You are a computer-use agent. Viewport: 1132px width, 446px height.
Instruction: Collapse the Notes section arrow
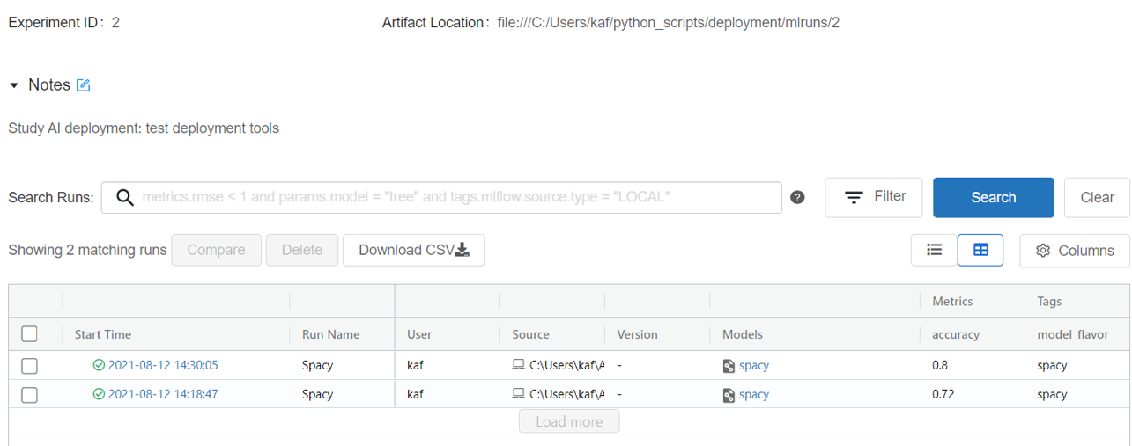click(14, 85)
